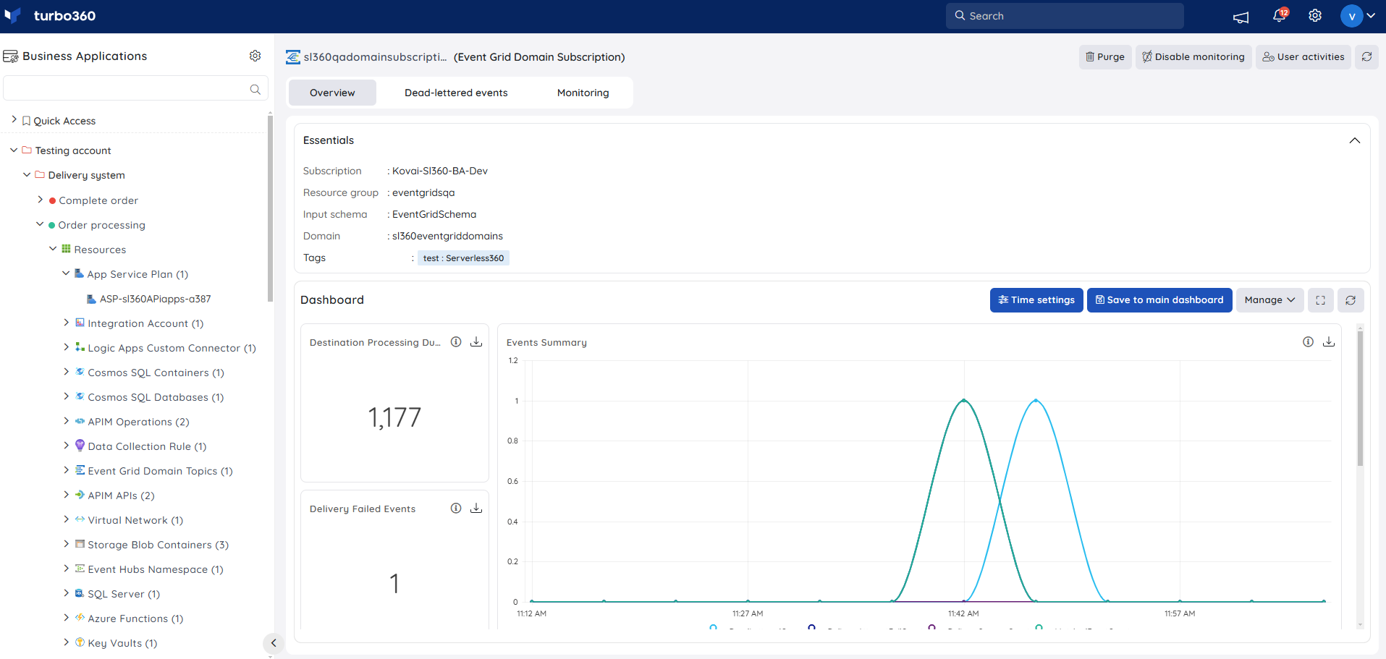Screen dimensions: 1386x659
Task: Click the Key Vaults icon
Action: pos(80,642)
